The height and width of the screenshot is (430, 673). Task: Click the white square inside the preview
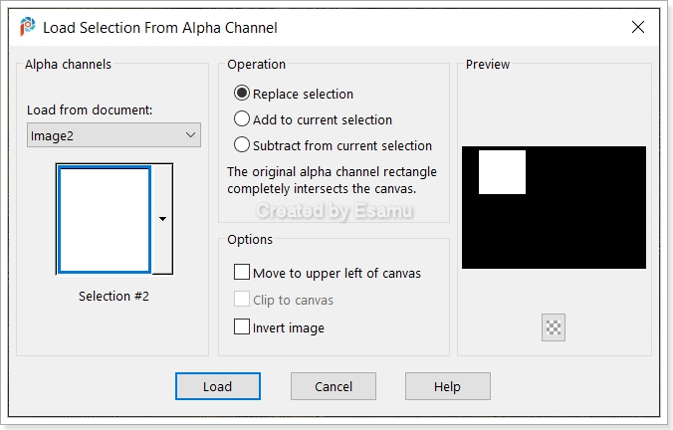tap(502, 172)
